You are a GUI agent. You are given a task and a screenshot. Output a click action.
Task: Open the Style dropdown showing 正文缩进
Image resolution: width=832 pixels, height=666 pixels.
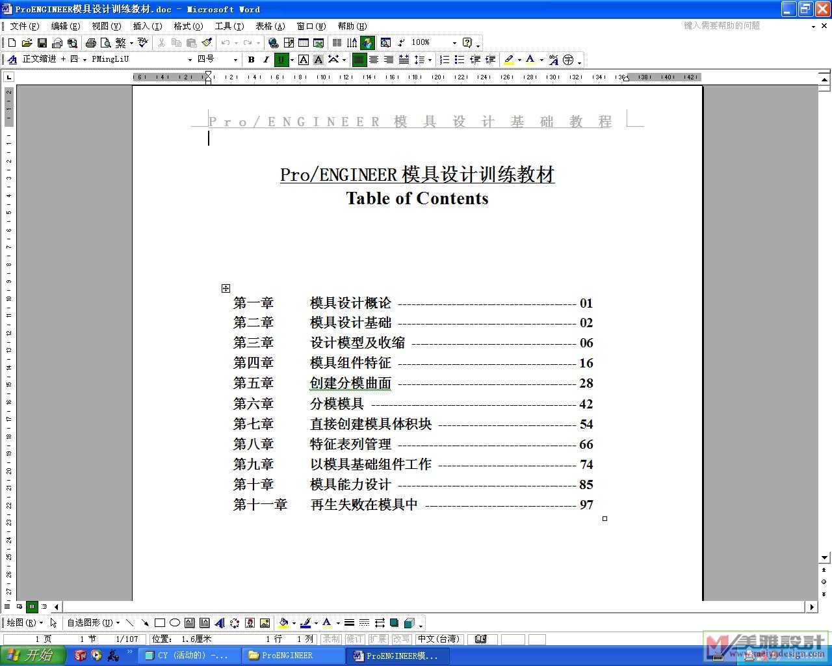(x=86, y=60)
